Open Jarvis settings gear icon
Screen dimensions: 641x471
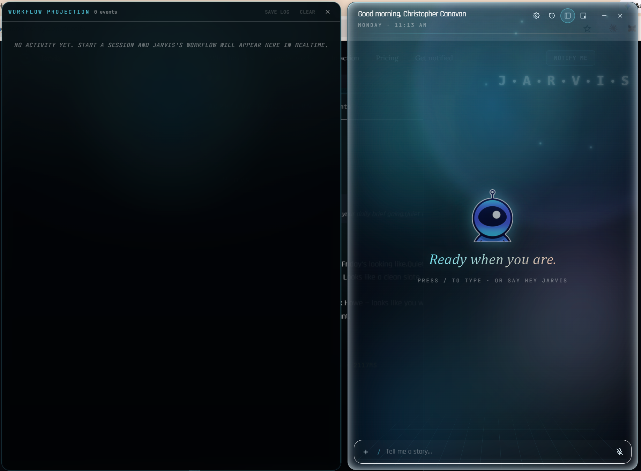click(536, 16)
